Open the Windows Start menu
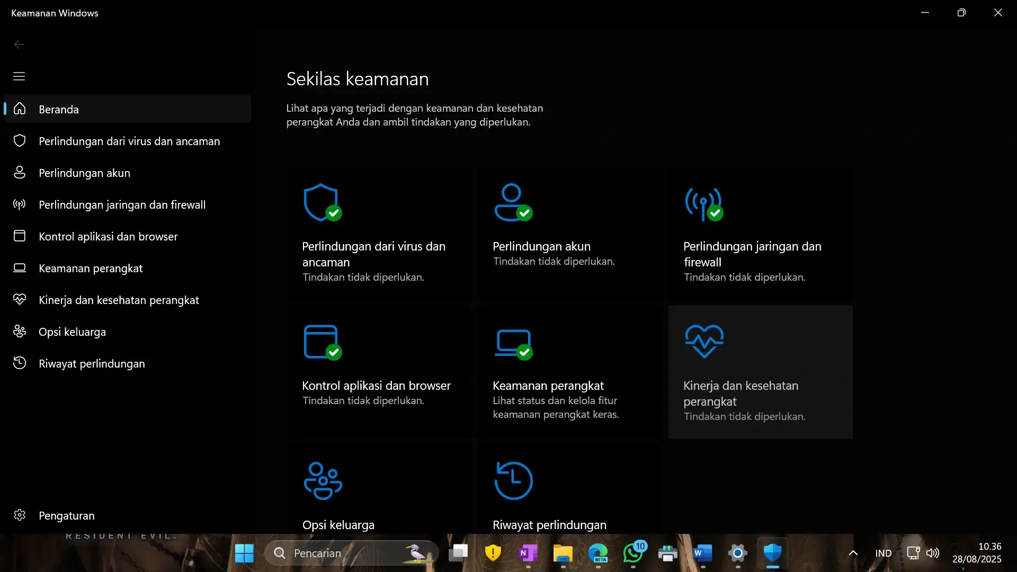The image size is (1017, 572). tap(244, 553)
